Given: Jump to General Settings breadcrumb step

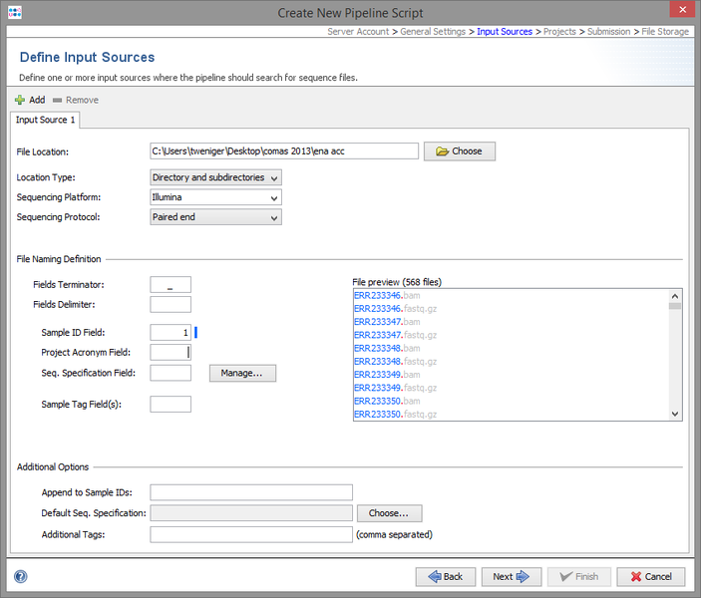Looking at the screenshot, I should click(x=433, y=32).
